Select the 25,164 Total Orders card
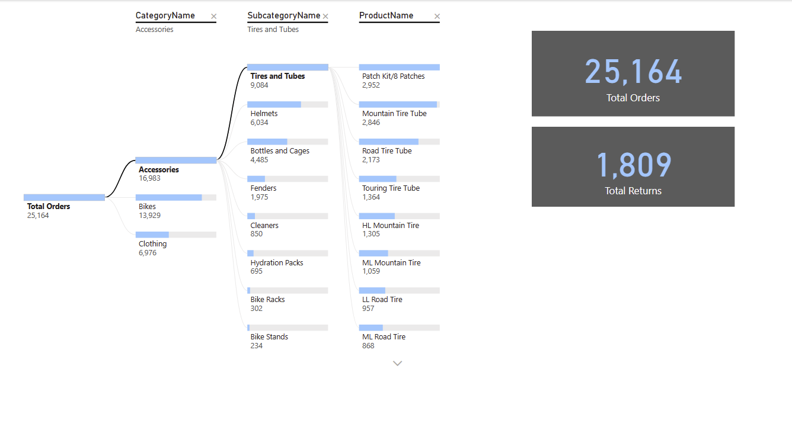The image size is (792, 446). [633, 73]
